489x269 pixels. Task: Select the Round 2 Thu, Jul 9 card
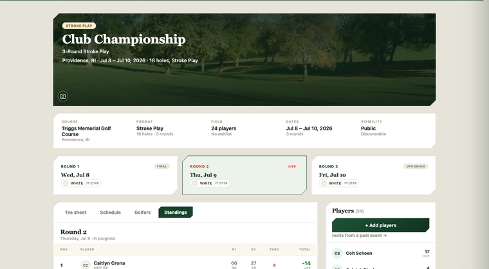pyautogui.click(x=244, y=175)
